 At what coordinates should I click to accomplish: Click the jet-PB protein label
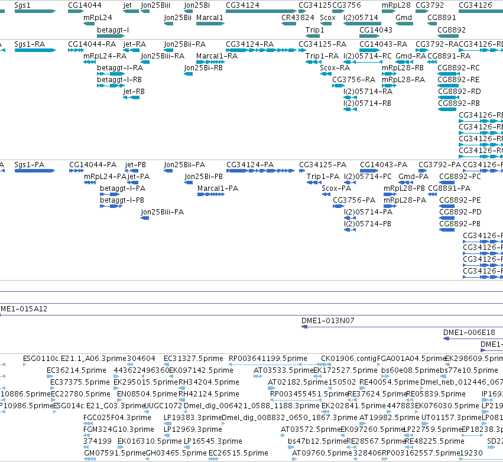[x=135, y=165]
